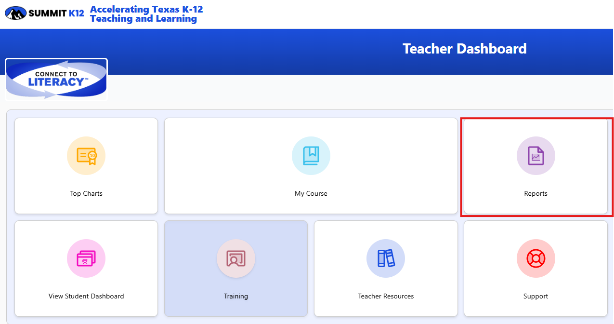Click the My Course book icon

click(311, 156)
